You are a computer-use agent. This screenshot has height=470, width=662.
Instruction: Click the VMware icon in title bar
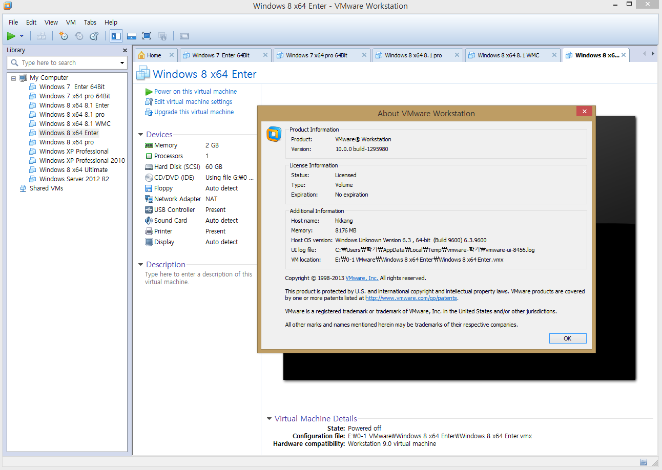coord(7,6)
